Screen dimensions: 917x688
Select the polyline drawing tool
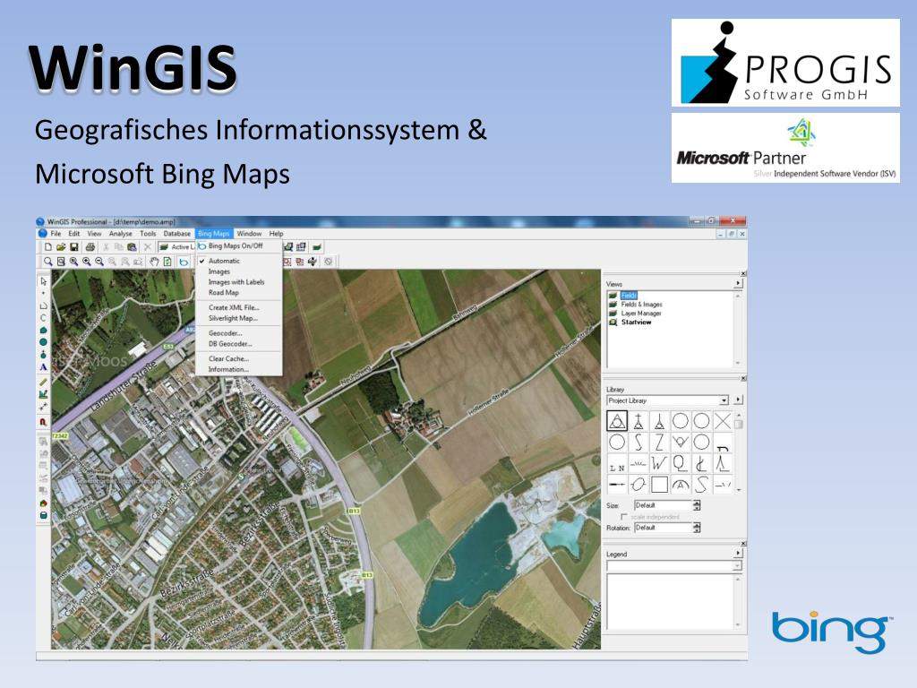43,305
